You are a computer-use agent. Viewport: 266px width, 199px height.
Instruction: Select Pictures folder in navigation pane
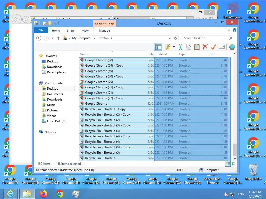pyautogui.click(x=52, y=110)
